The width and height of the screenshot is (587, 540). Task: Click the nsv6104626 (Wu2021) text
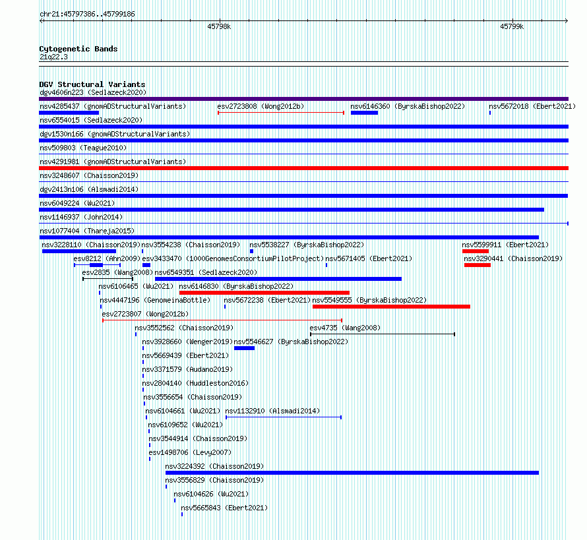click(211, 494)
